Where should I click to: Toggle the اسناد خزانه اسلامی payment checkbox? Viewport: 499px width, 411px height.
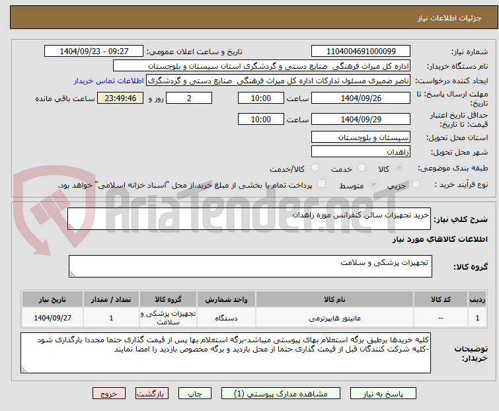322,183
